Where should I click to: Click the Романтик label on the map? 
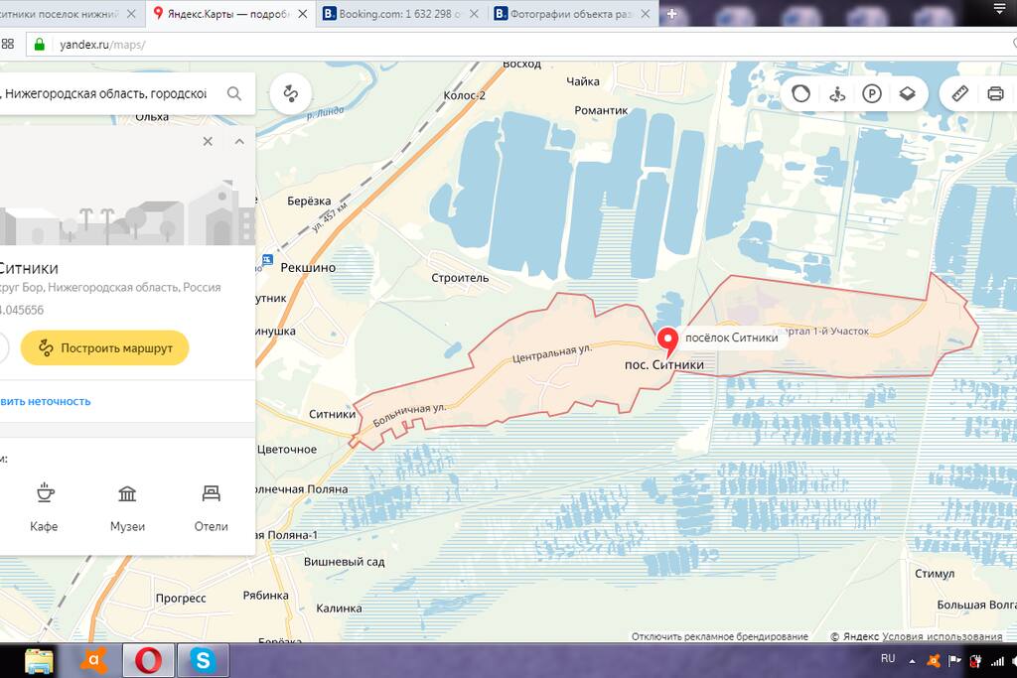pos(601,110)
